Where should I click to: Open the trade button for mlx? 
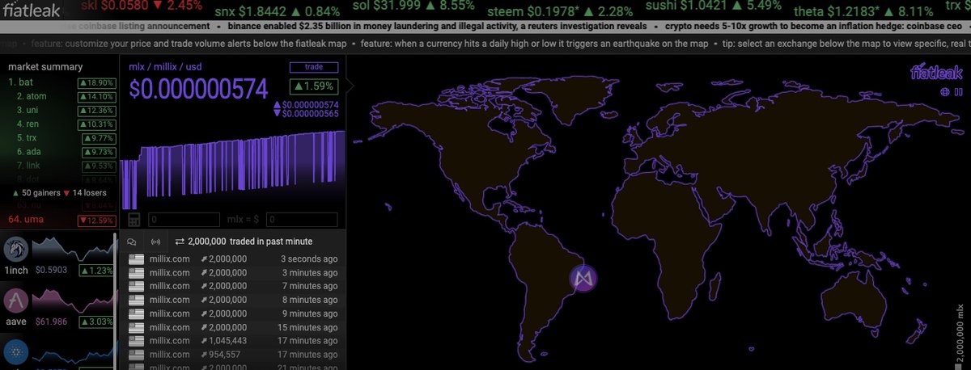313,68
